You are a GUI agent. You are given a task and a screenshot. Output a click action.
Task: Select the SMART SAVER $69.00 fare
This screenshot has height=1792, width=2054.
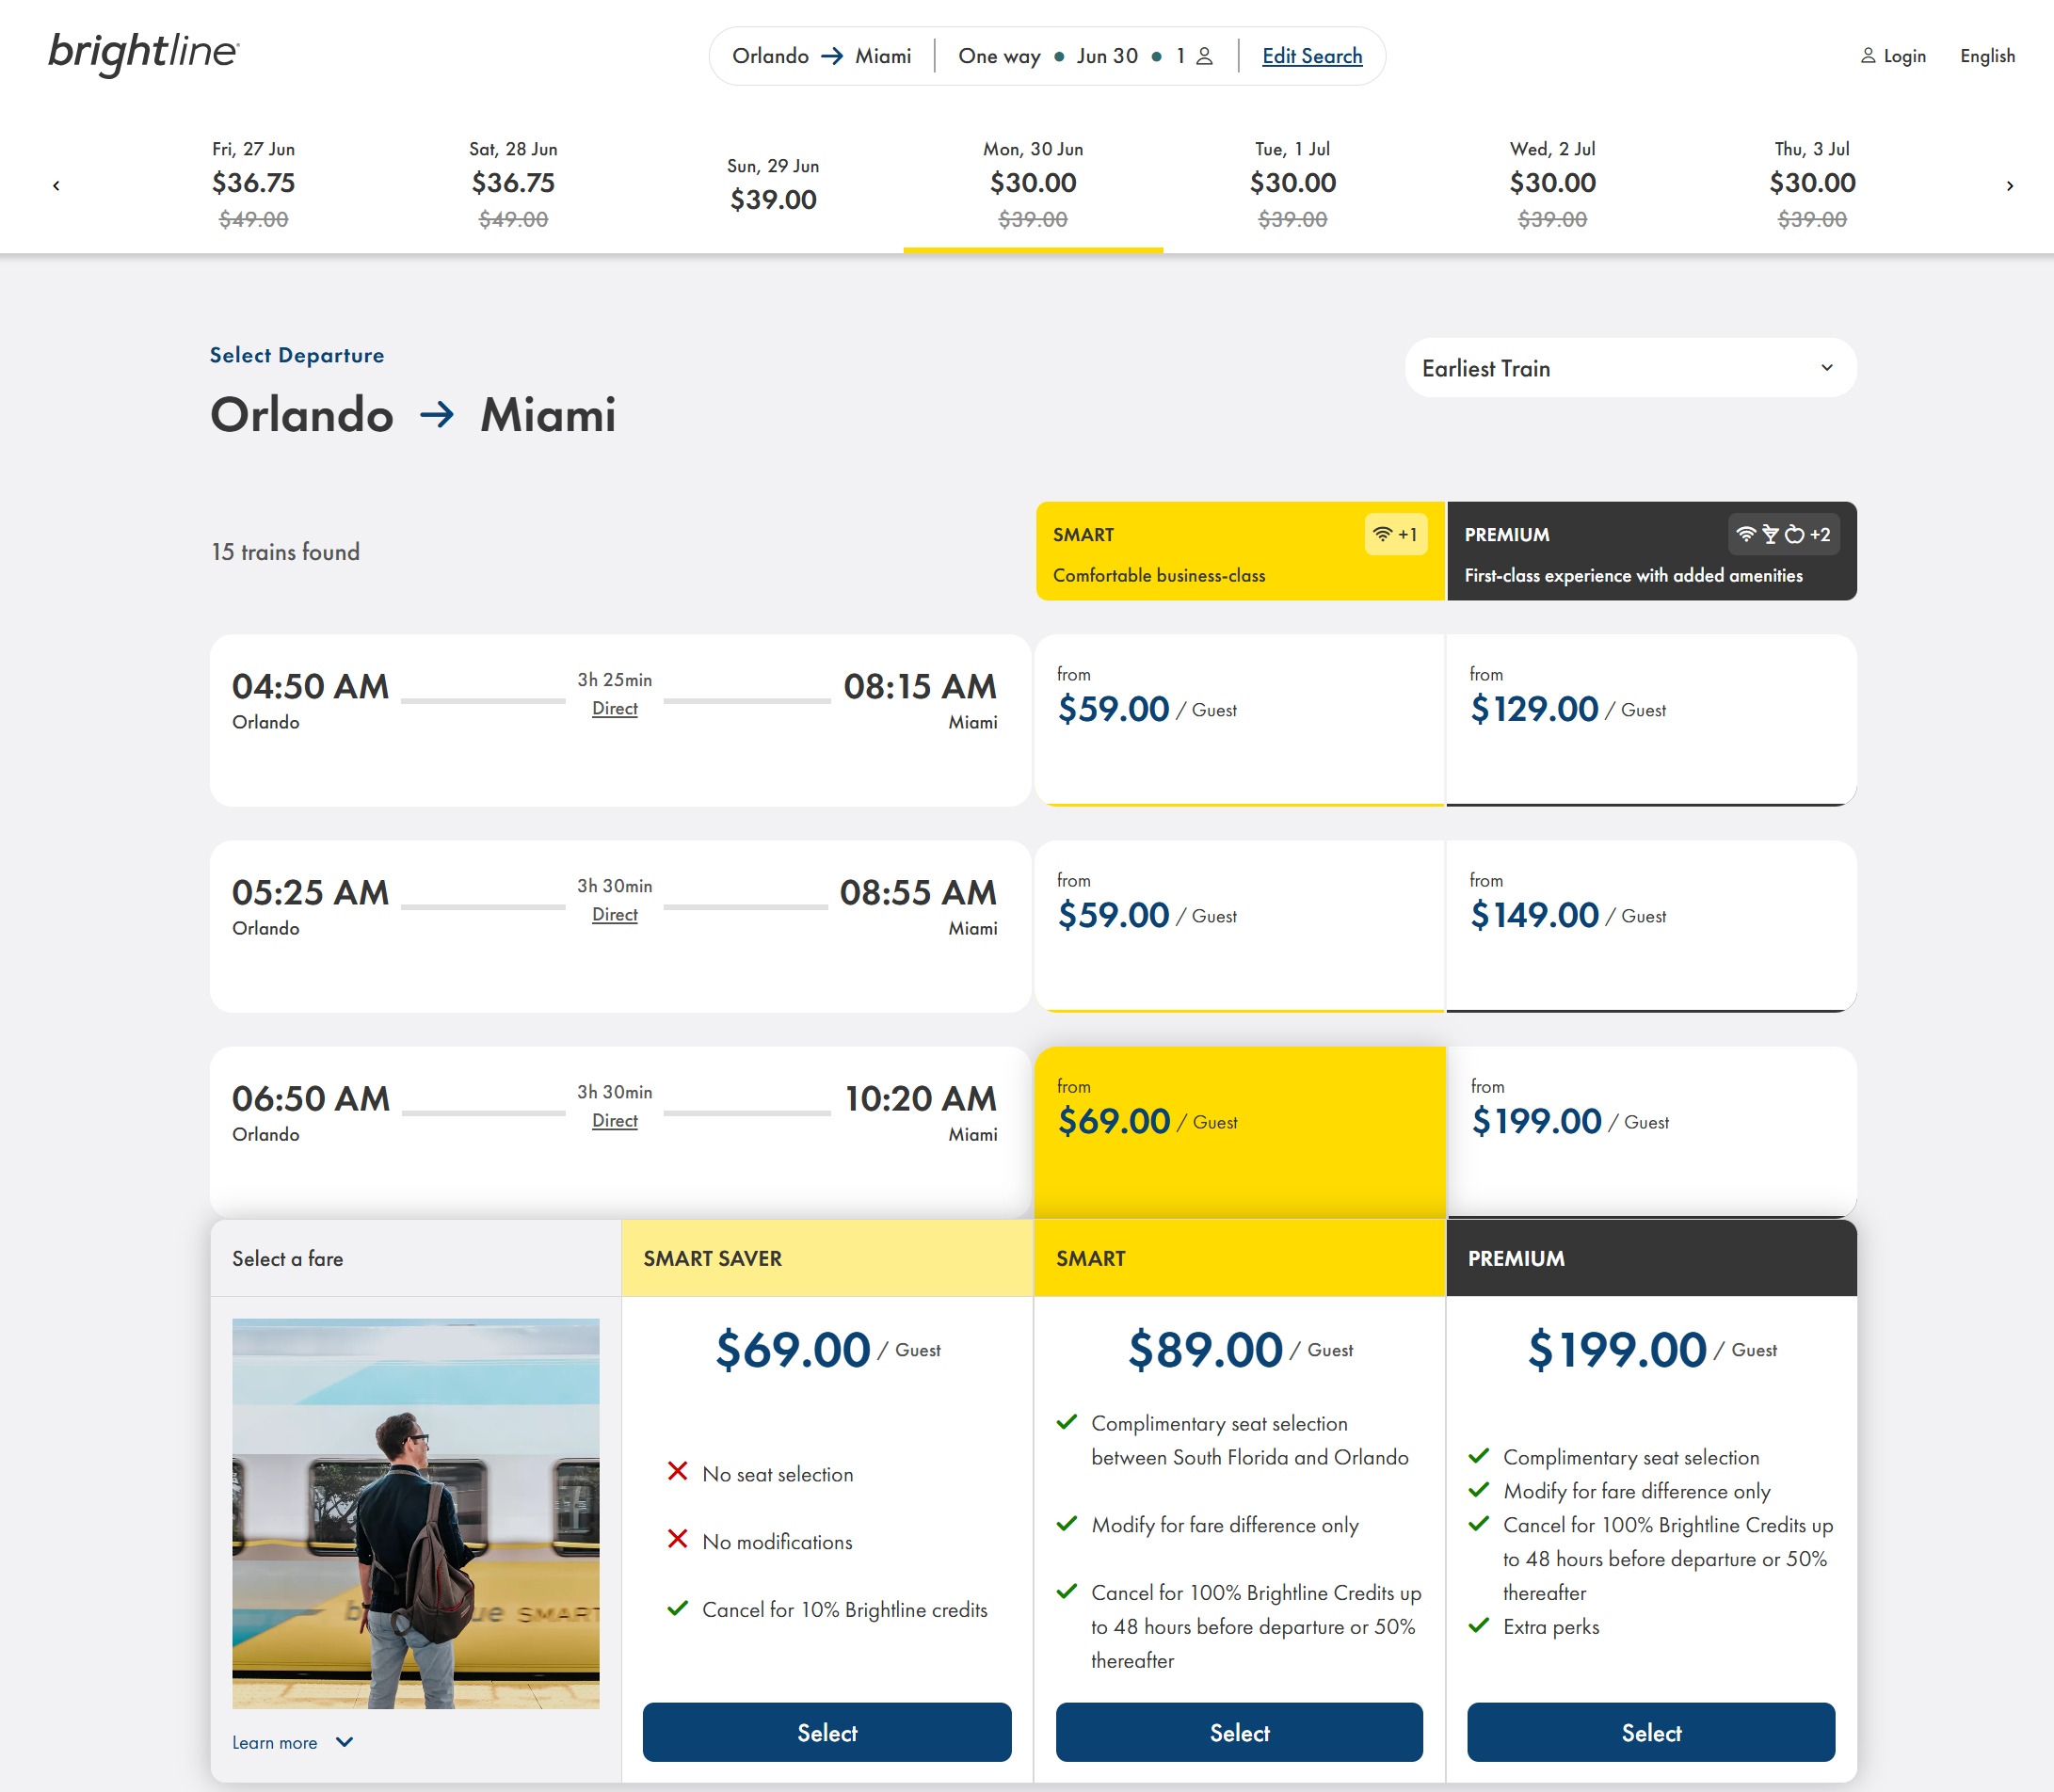pos(827,1732)
